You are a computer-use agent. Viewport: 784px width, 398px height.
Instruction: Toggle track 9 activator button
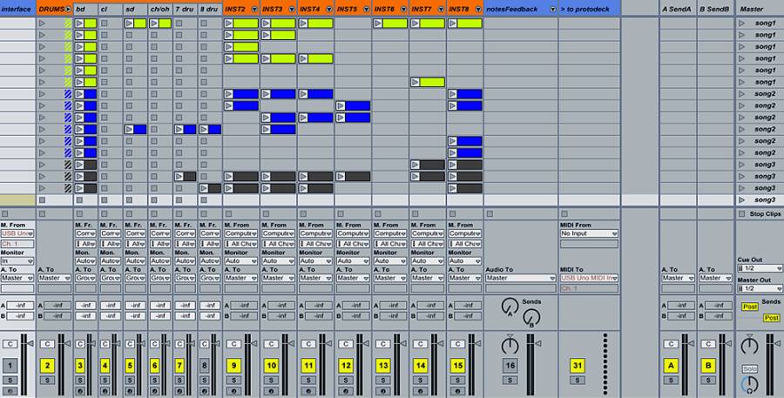pos(234,366)
